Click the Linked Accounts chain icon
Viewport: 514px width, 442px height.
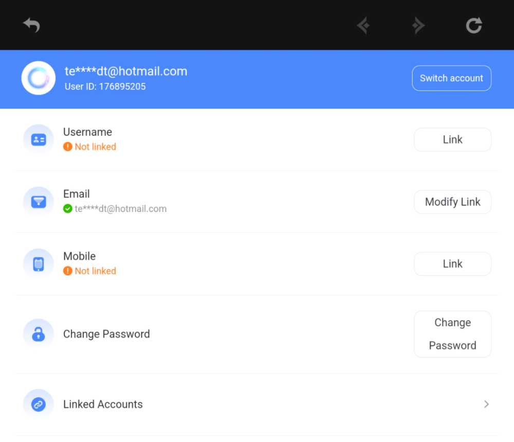(39, 404)
